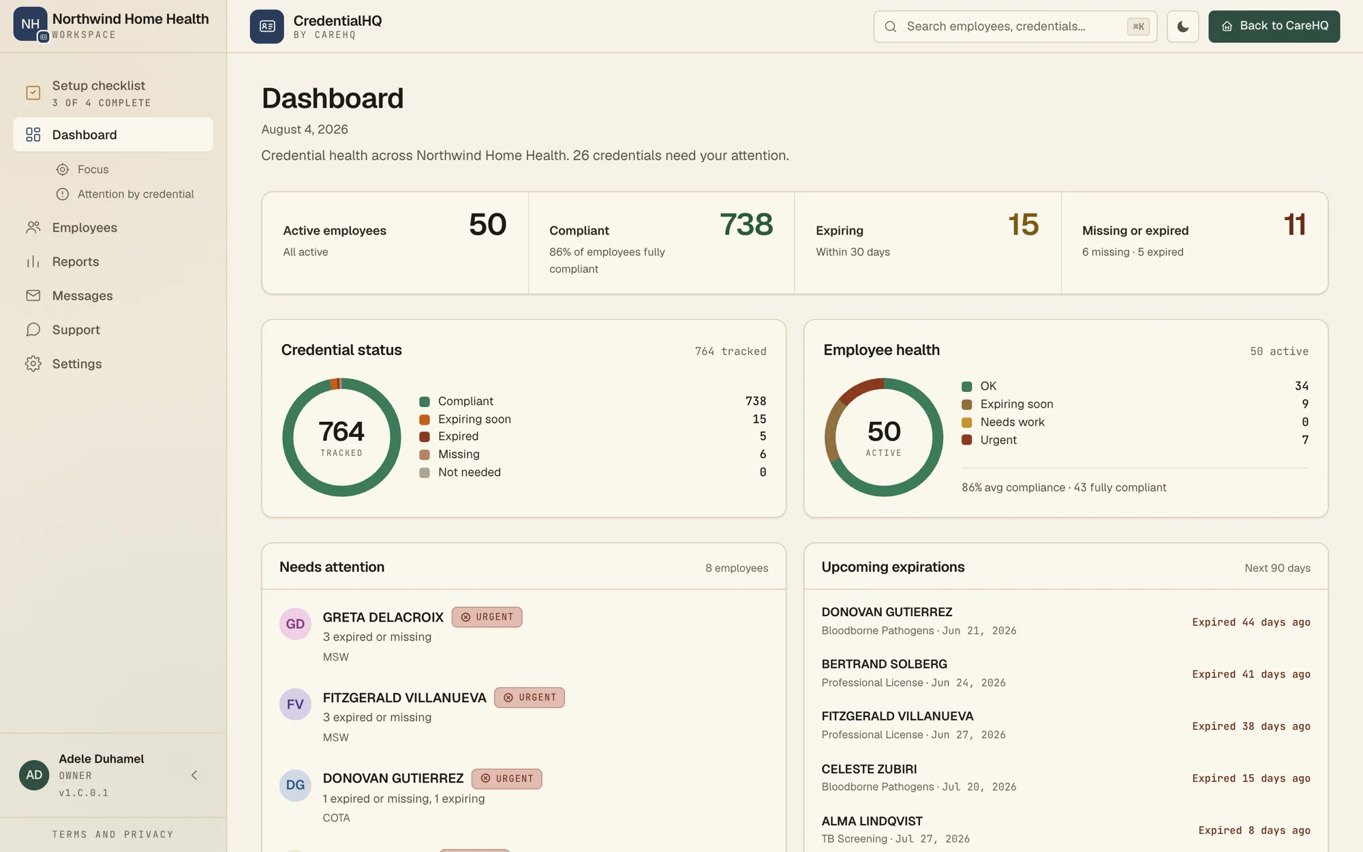Click the Dashboard grid icon
The width and height of the screenshot is (1363, 852).
click(x=33, y=134)
